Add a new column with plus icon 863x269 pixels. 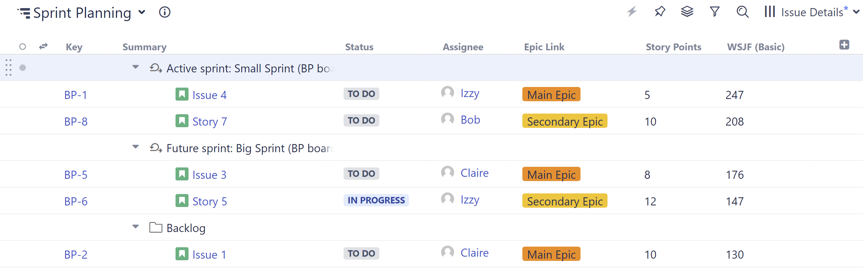click(x=844, y=45)
